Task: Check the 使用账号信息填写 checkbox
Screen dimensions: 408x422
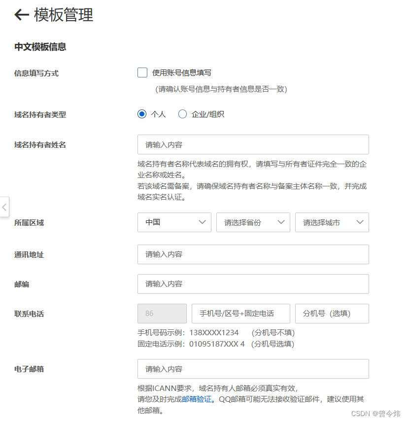Action: point(142,72)
